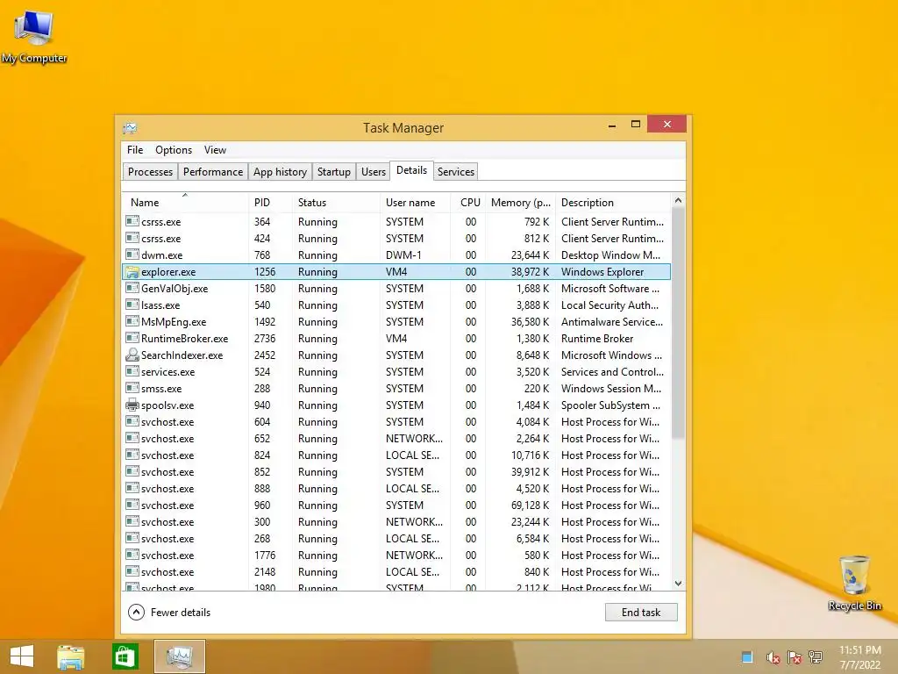Open the File menu
Image resolution: width=898 pixels, height=674 pixels.
click(135, 149)
